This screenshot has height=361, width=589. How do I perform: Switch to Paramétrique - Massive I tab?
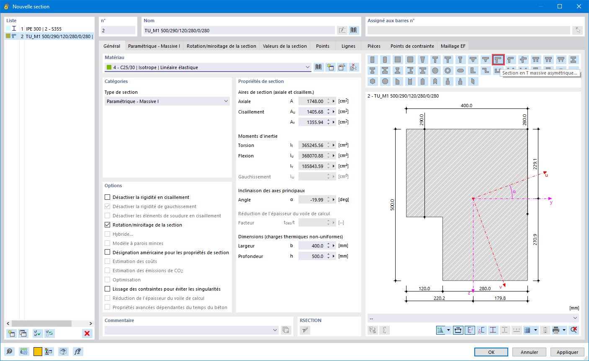click(x=154, y=46)
